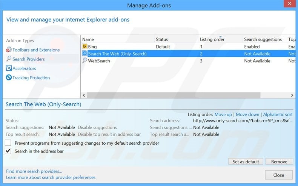Click Not Available cell in WebSearch row

[257, 61]
